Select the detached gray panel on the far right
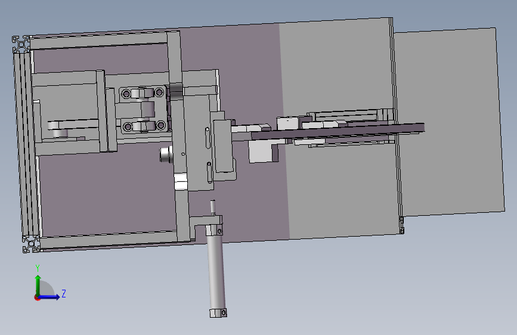517x335 pixels. tap(449, 122)
